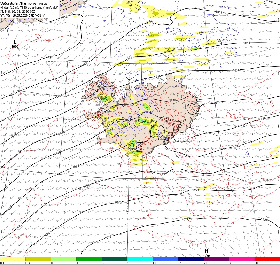Click the '25W' longitude label
280x265 pixels.
pyautogui.click(x=85, y=1)
